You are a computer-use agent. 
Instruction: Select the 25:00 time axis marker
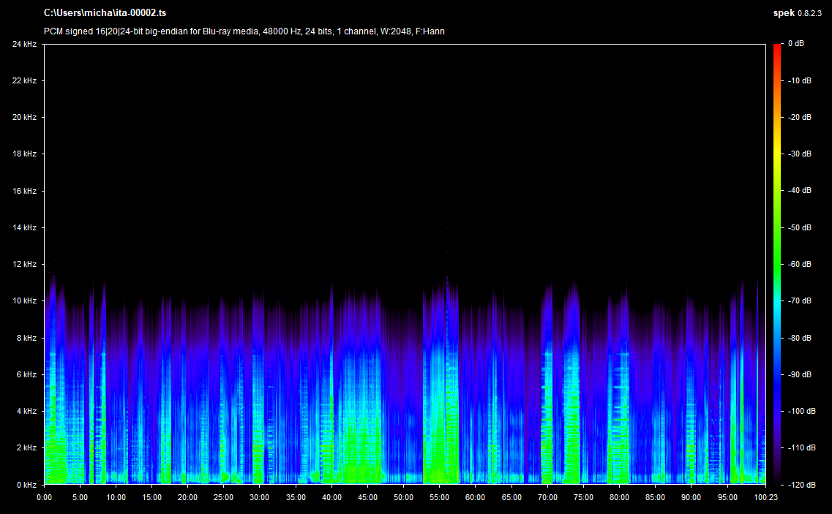(223, 497)
